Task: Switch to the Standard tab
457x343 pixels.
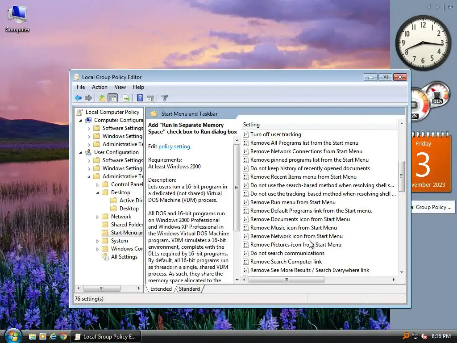Action: [189, 289]
